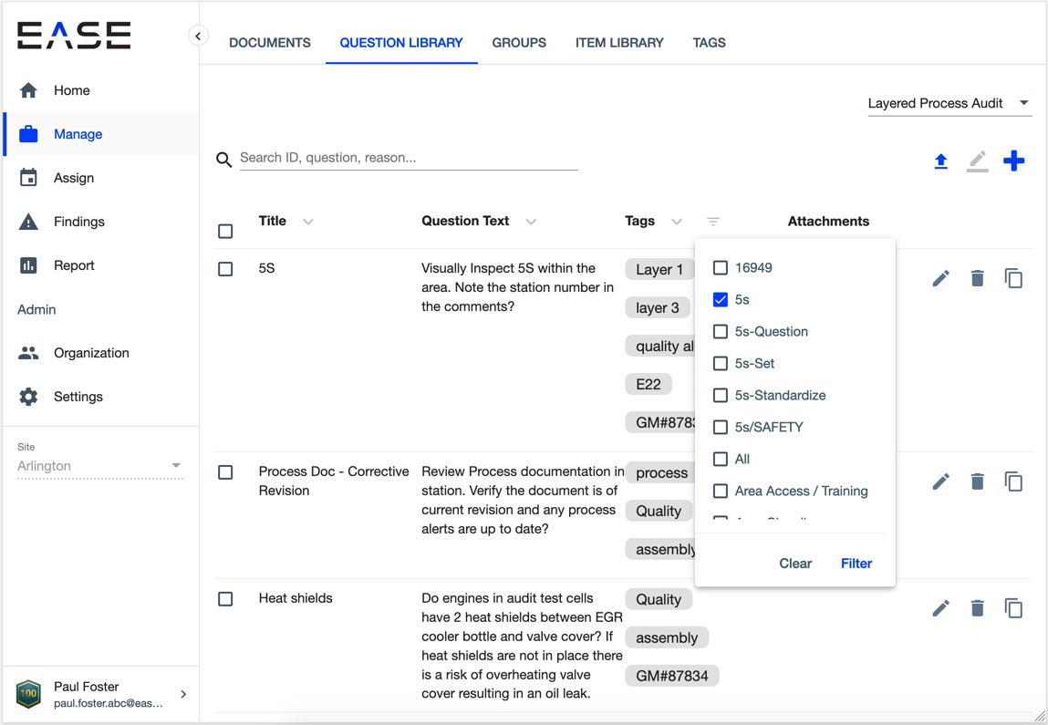This screenshot has width=1048, height=725.
Task: Click the blue plus to add a question
Action: point(1013,161)
